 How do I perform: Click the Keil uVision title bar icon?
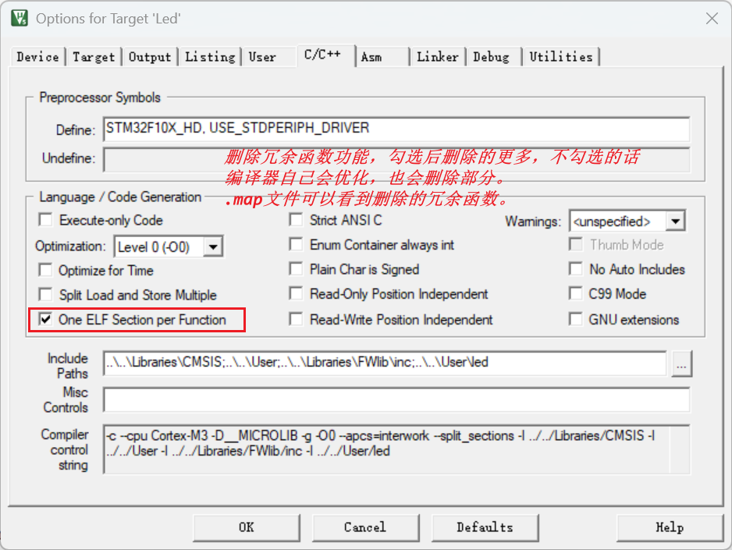pos(19,18)
